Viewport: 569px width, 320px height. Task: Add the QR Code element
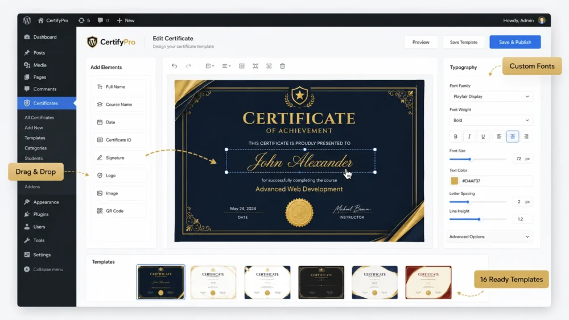click(x=120, y=211)
